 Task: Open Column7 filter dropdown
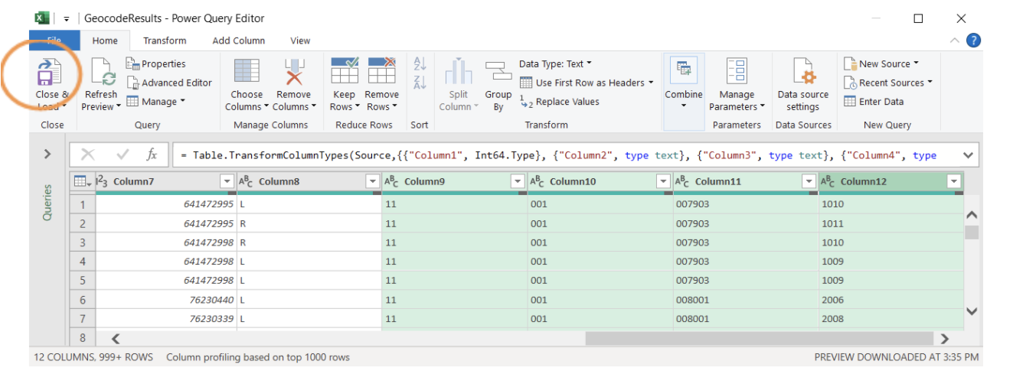click(x=227, y=181)
